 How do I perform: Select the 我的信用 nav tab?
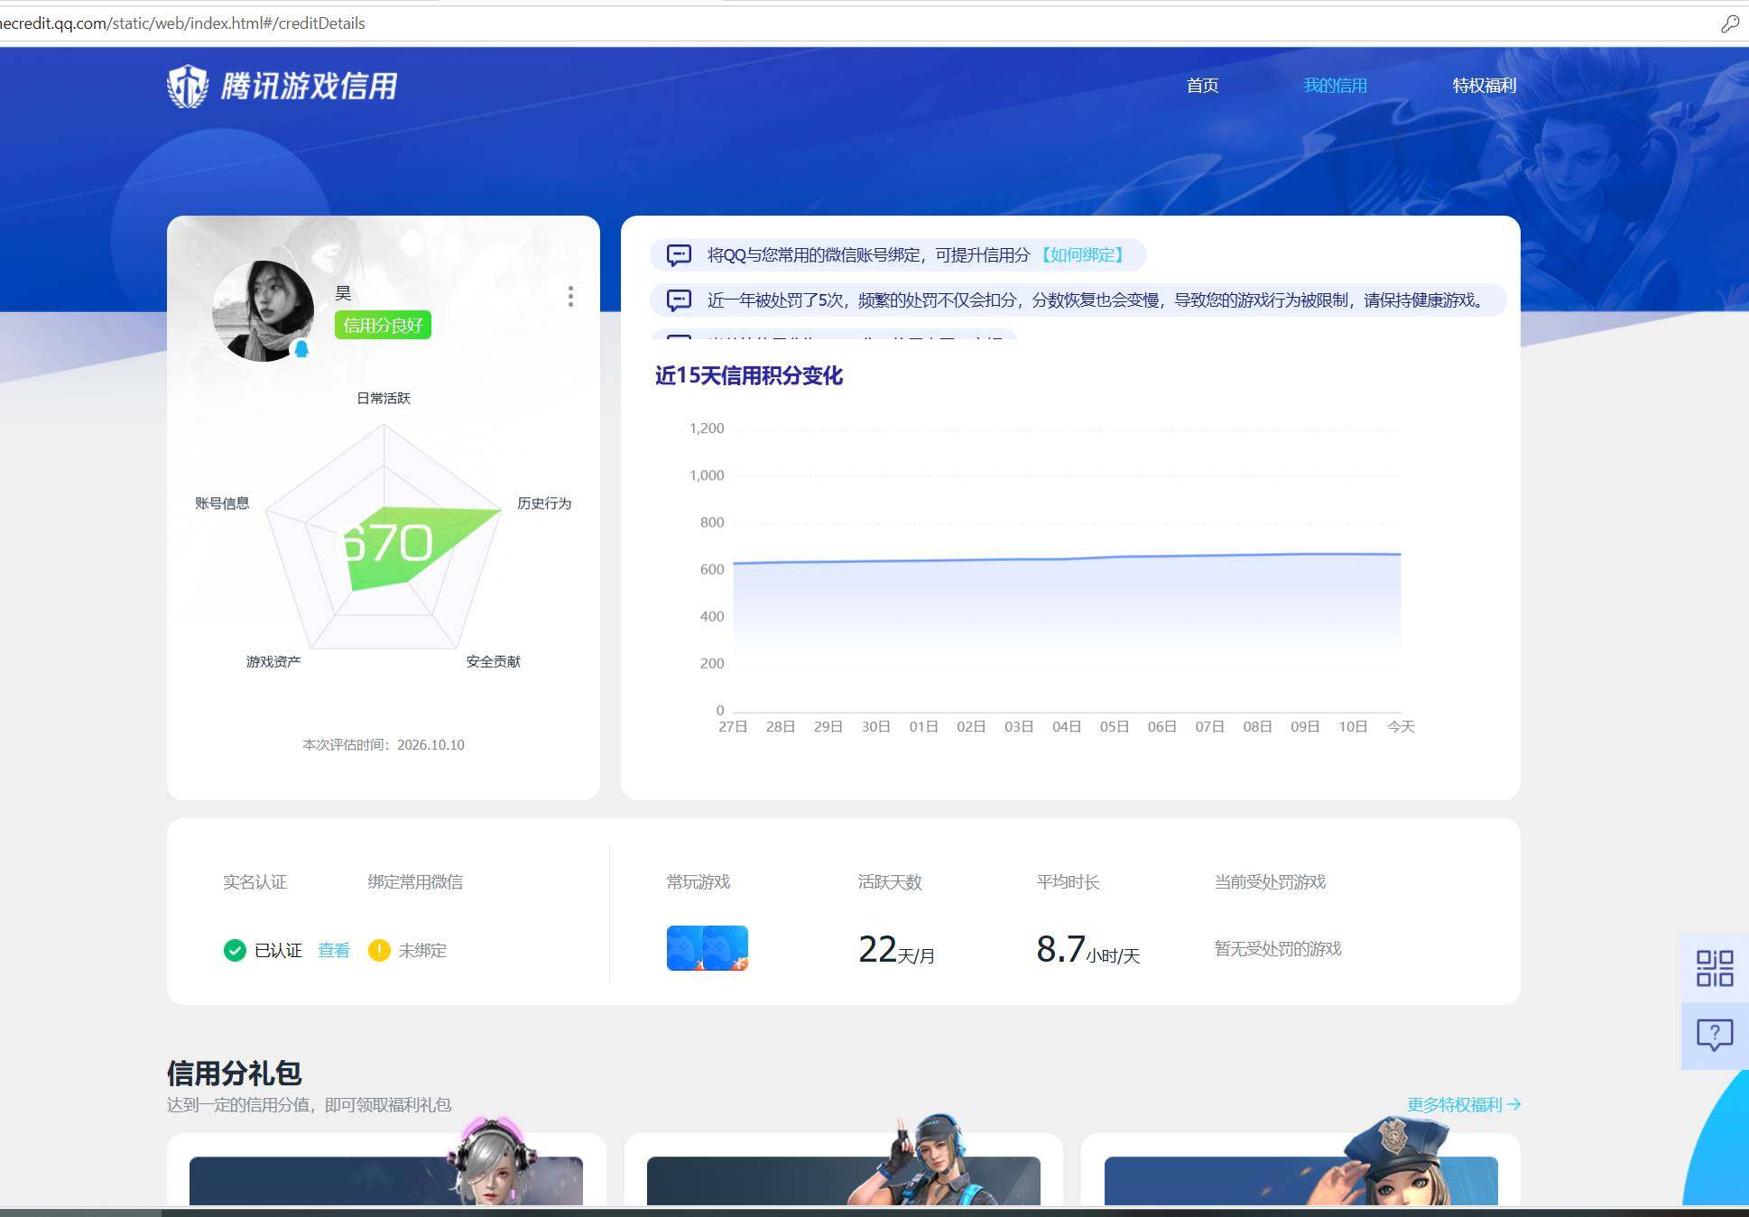[x=1335, y=86]
